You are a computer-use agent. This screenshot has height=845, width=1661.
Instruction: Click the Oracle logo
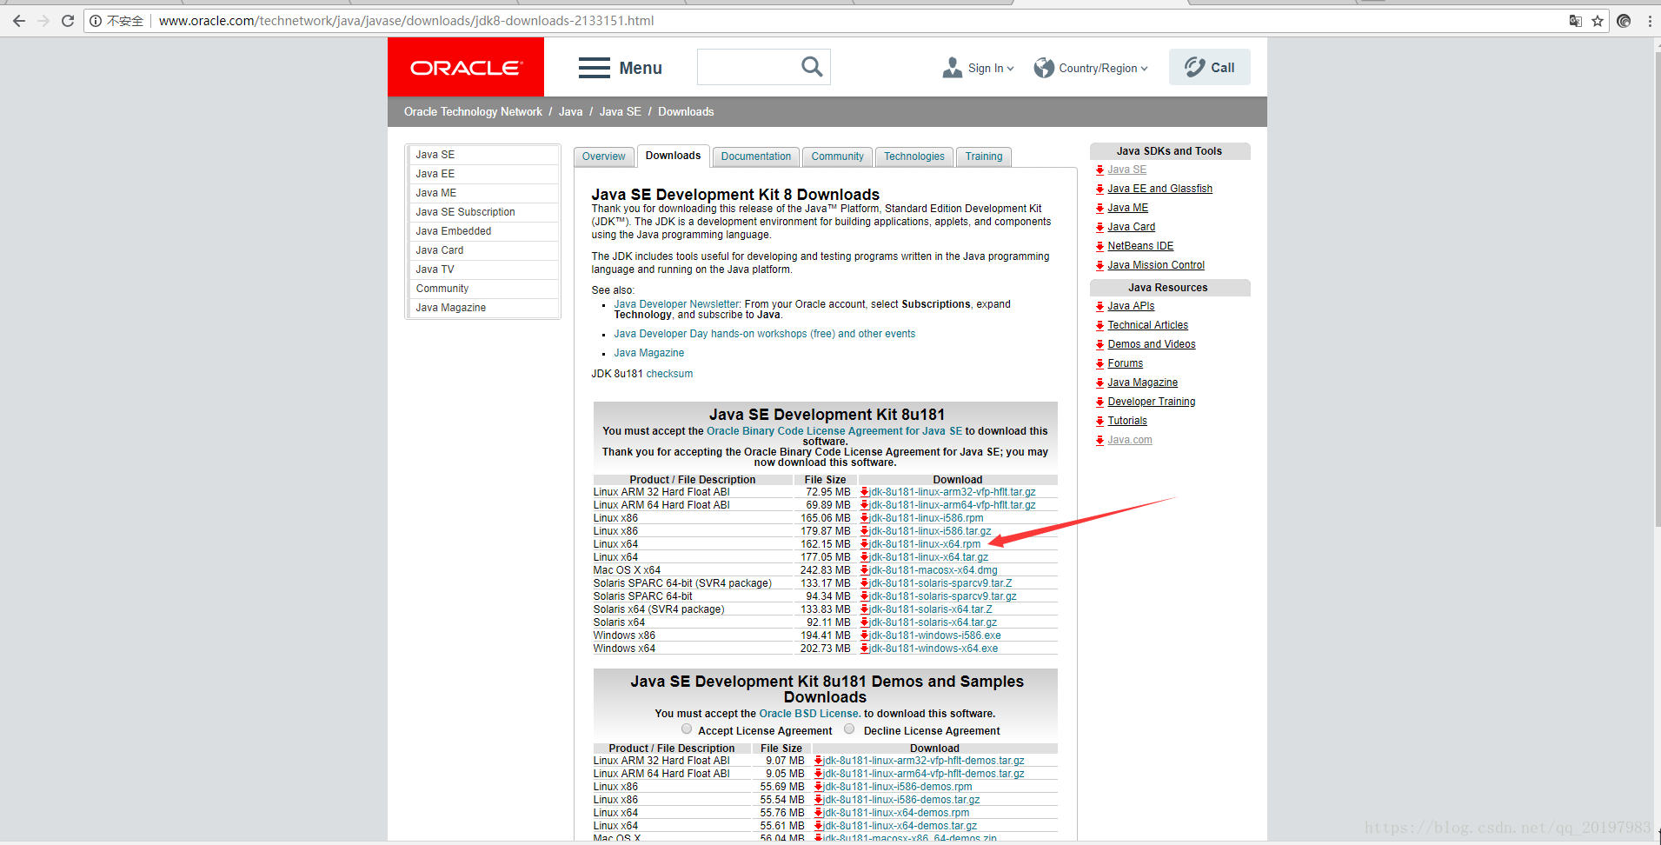(466, 67)
